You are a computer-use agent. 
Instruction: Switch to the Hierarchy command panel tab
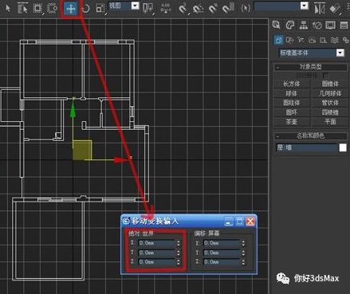(x=303, y=25)
